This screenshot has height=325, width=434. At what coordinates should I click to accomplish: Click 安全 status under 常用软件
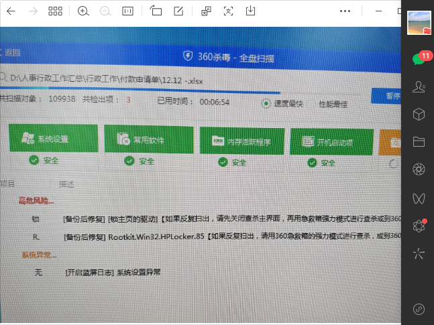139,161
